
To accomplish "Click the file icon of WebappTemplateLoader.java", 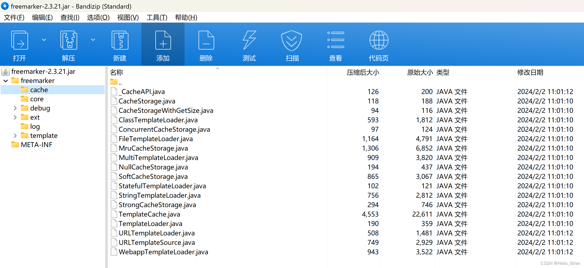I will point(114,252).
